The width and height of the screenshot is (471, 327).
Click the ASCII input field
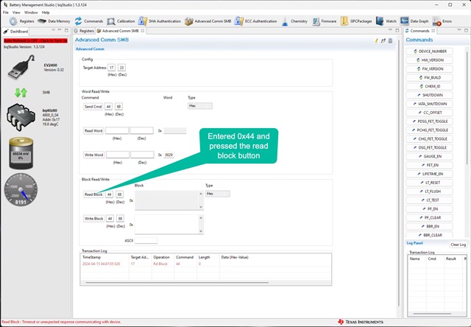tap(146, 240)
